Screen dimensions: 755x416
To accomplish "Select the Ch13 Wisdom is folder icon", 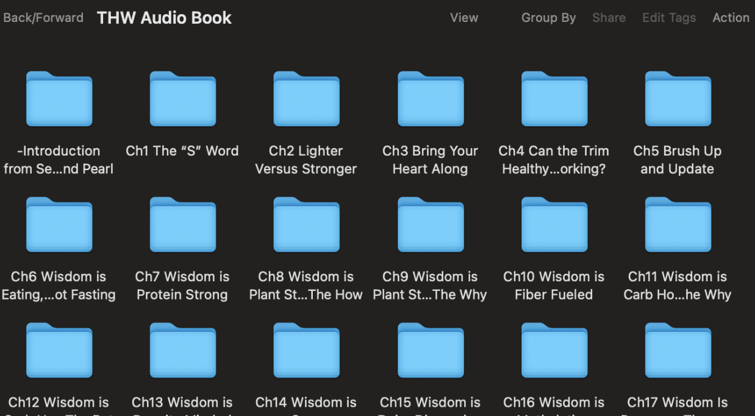I will [x=183, y=350].
